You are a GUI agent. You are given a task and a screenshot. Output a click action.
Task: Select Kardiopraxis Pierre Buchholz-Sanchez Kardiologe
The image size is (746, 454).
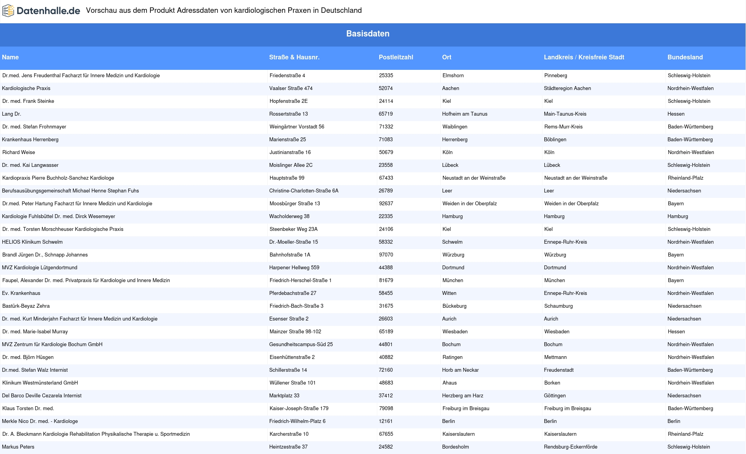58,178
